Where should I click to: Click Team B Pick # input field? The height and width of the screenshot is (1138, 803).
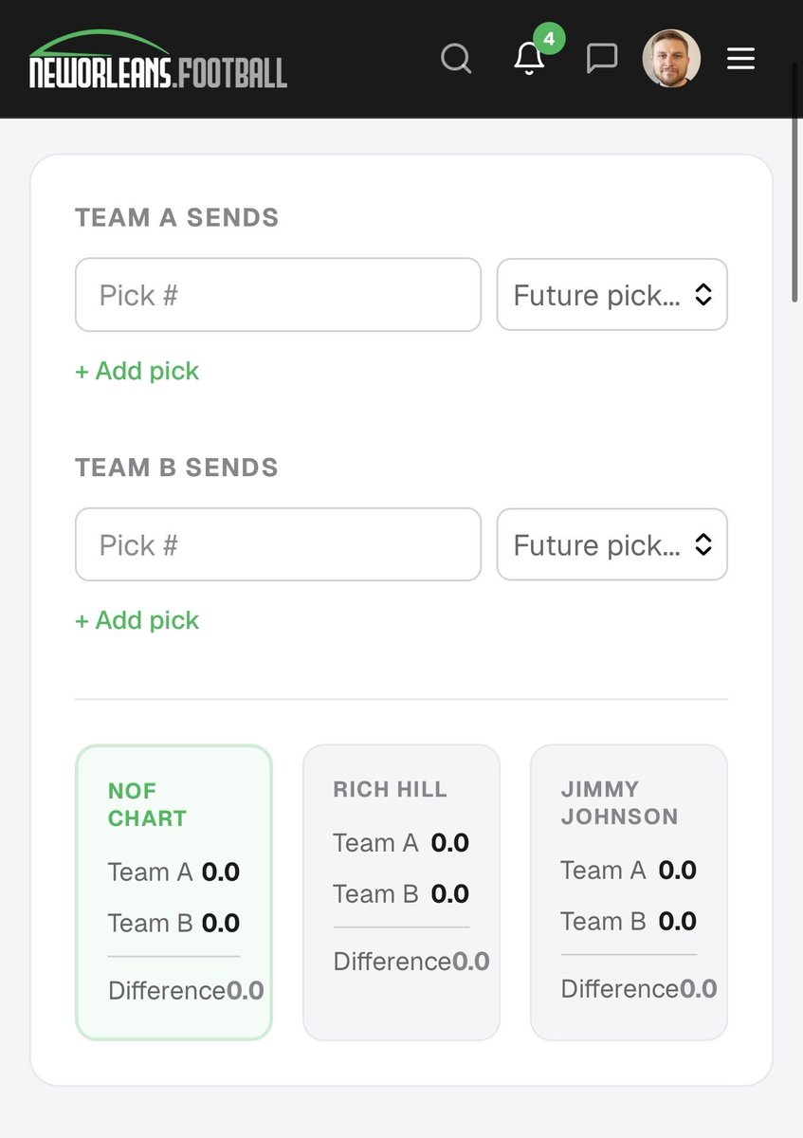[278, 545]
